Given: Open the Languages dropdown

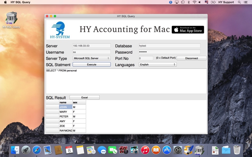Looking at the screenshot, I should coord(158,64).
